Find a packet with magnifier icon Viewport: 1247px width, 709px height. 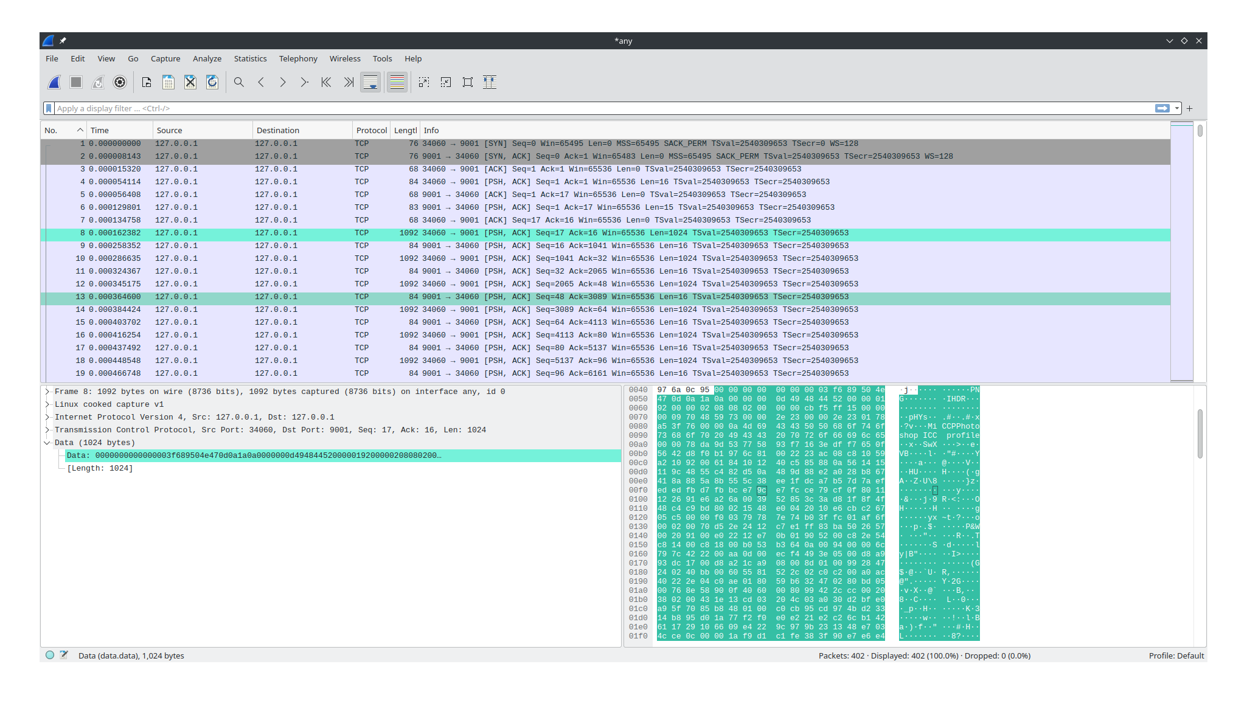click(239, 82)
